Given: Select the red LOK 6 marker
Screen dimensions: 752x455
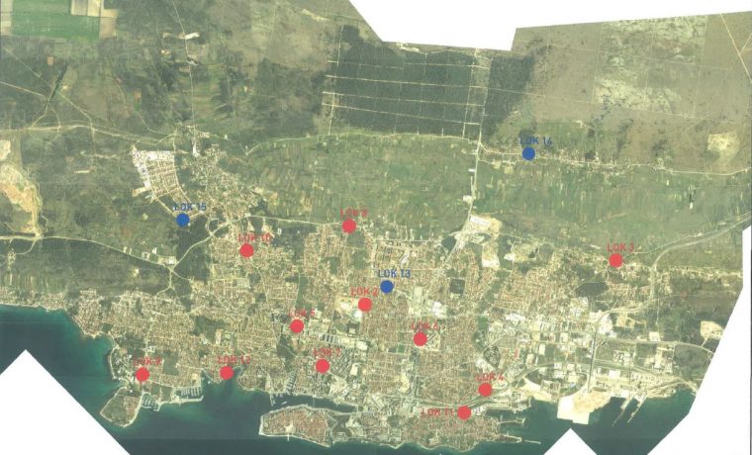Looking at the screenshot, I should [421, 339].
